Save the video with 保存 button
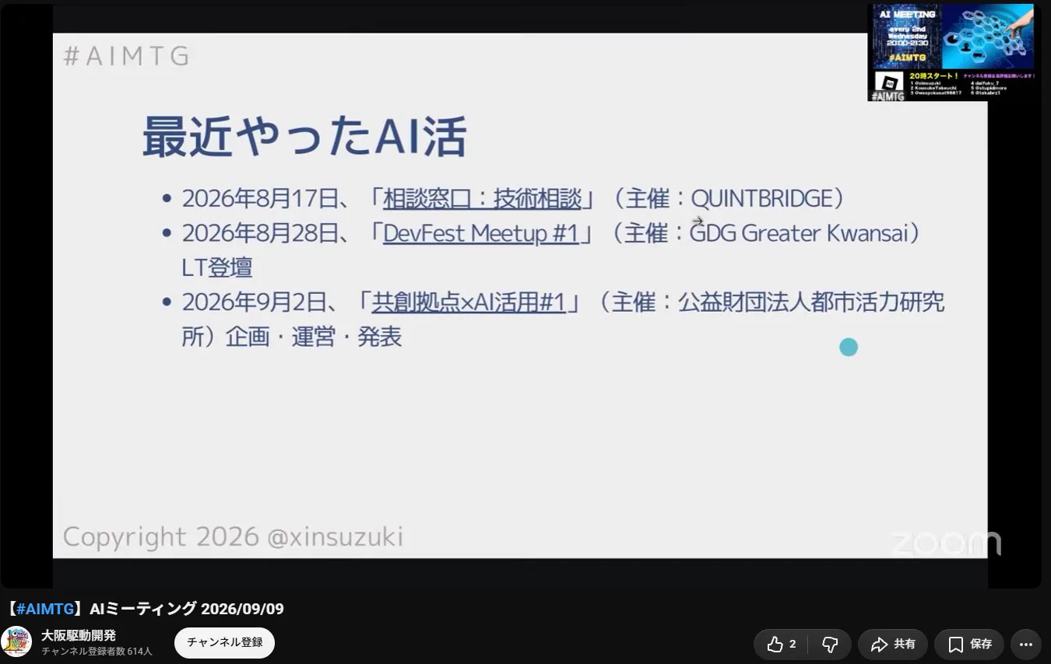This screenshot has width=1051, height=664. 969,644
